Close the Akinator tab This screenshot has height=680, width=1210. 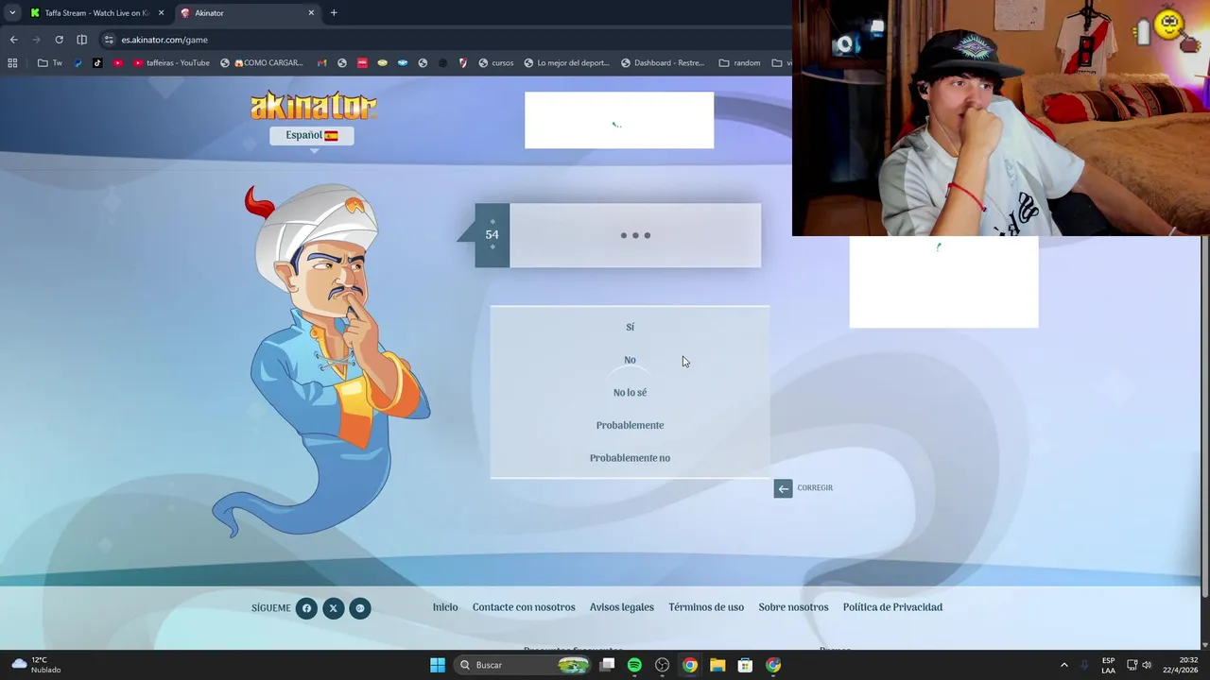311,13
